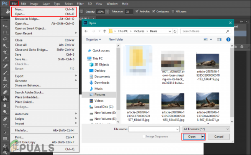Viewport: 251px width, 155px height.
Task: Select the Lasso tool
Action: [5, 39]
